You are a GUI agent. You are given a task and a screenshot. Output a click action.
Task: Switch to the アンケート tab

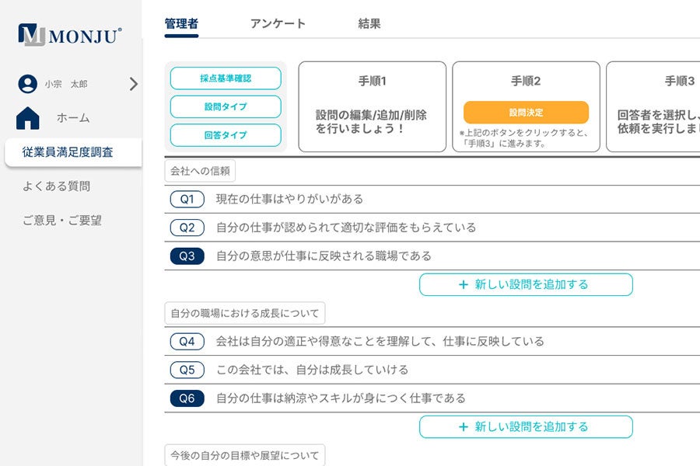coord(278,24)
